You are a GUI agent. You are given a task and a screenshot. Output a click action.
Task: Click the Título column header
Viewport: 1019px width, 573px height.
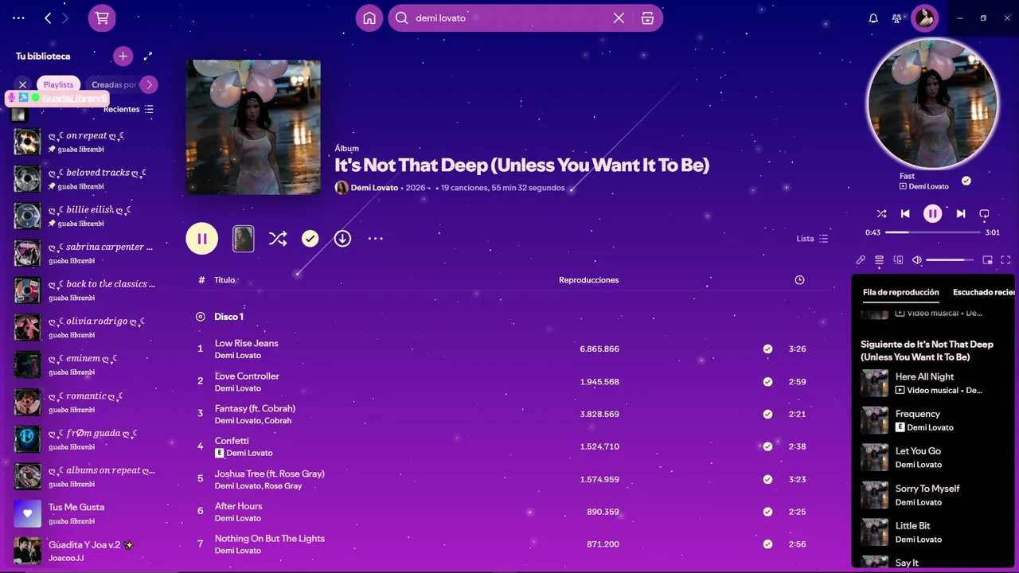click(224, 280)
